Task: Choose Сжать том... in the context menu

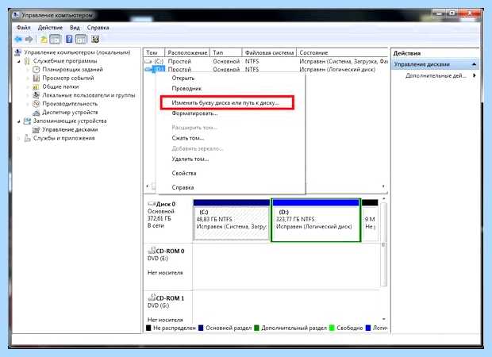Action: pyautogui.click(x=187, y=138)
